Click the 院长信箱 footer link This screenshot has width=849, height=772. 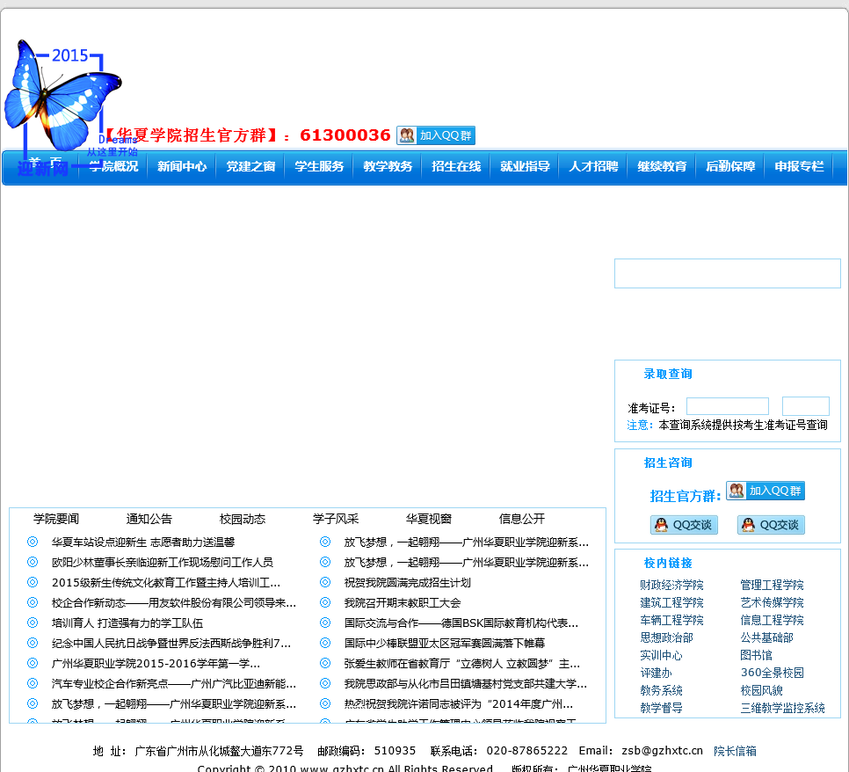pyautogui.click(x=735, y=751)
